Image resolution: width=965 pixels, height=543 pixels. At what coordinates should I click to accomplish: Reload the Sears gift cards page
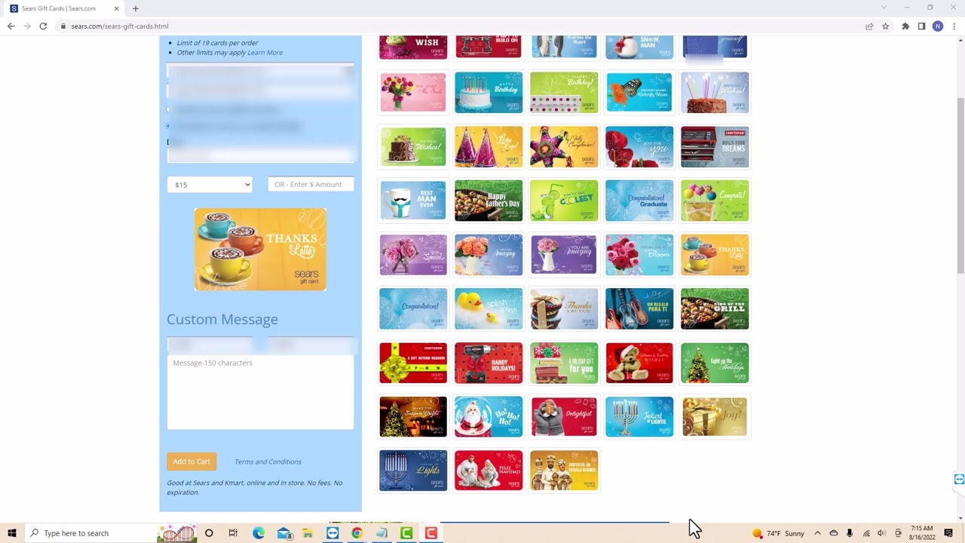[43, 26]
